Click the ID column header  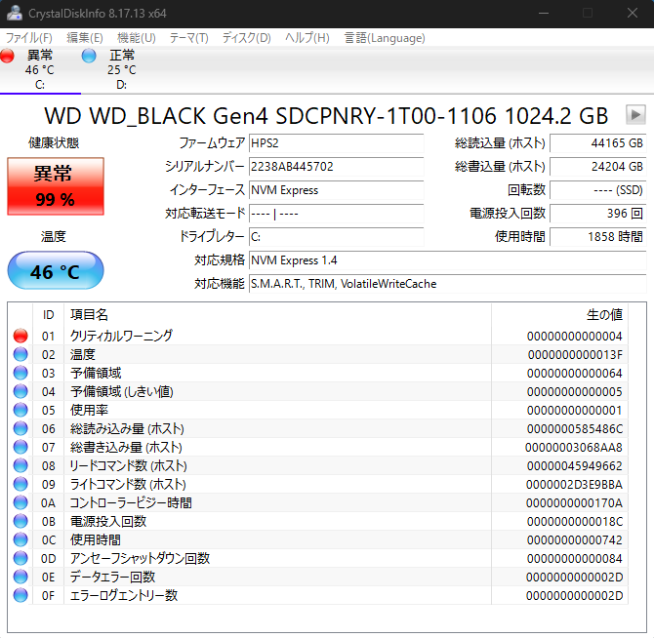pyautogui.click(x=49, y=315)
